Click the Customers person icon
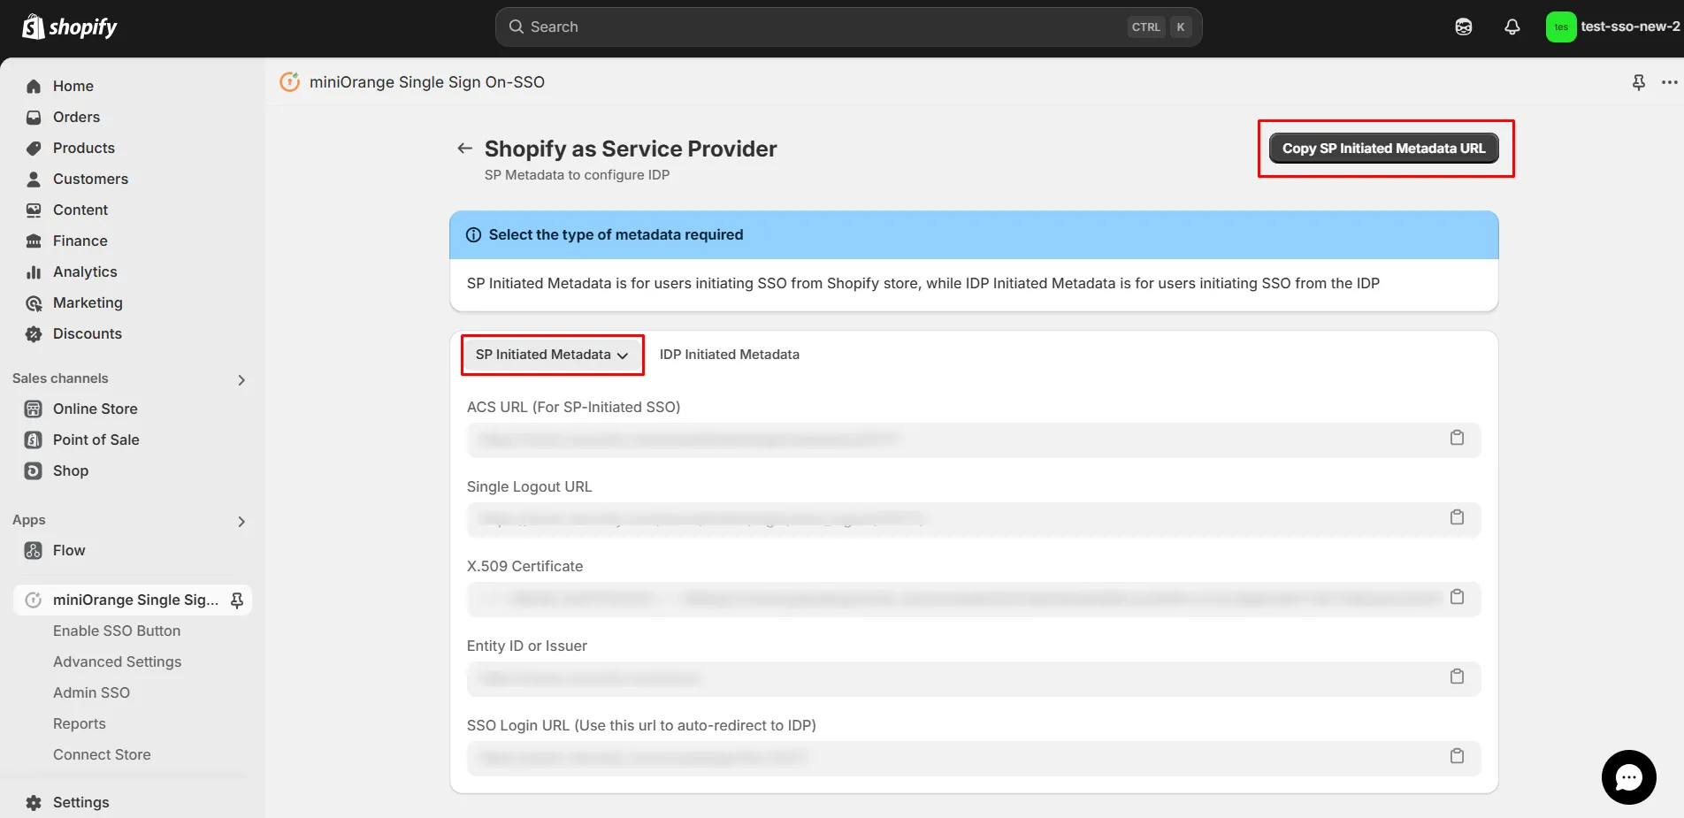Viewport: 1684px width, 818px height. [x=34, y=179]
